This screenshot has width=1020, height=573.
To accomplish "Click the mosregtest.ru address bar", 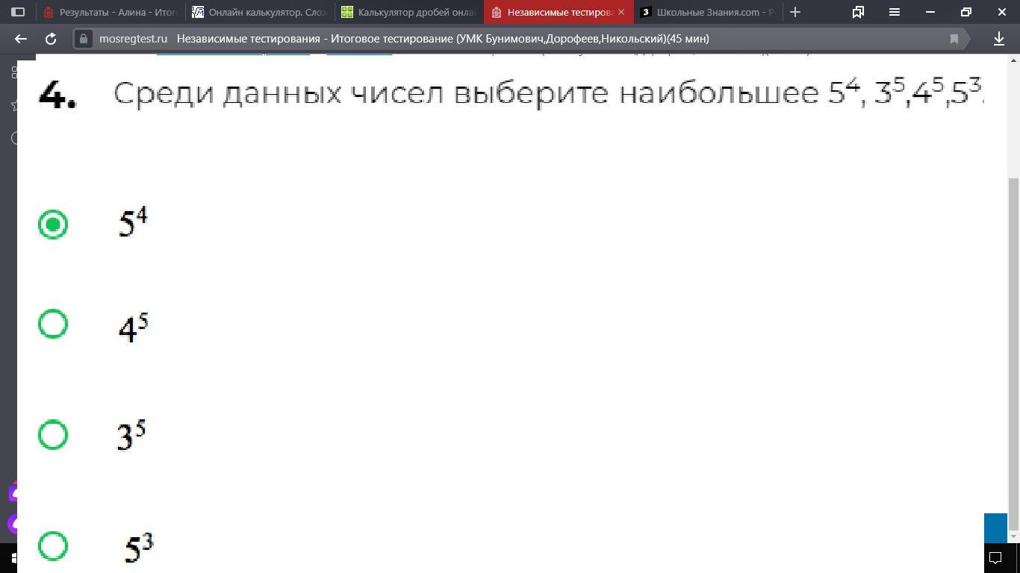I will (x=448, y=39).
